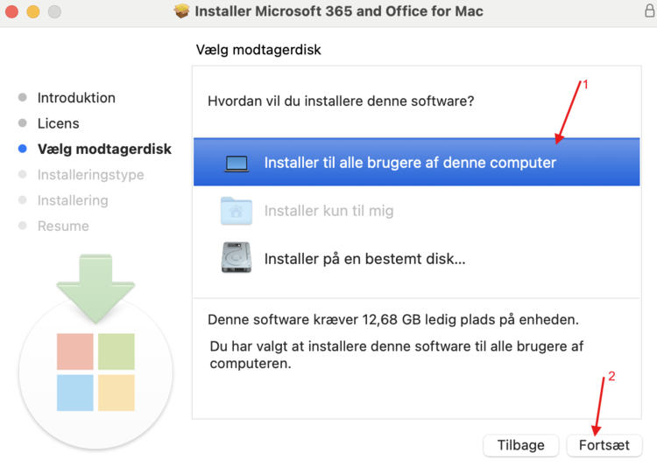Click the blue square of the Microsoft logo
The height and width of the screenshot is (467, 657).
coord(74,393)
